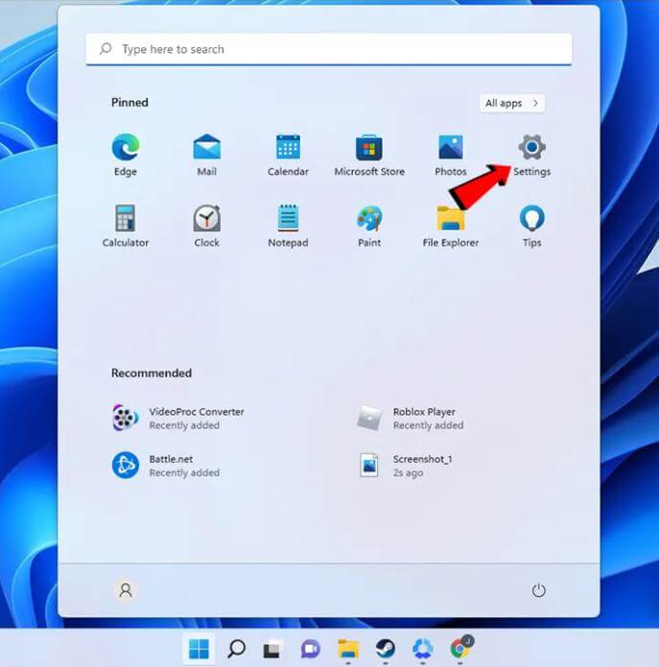Open Google Chrome from the taskbar

click(460, 648)
